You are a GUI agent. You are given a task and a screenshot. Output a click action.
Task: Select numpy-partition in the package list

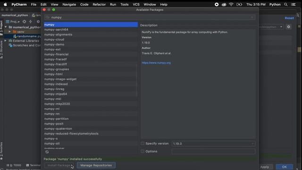91,119
